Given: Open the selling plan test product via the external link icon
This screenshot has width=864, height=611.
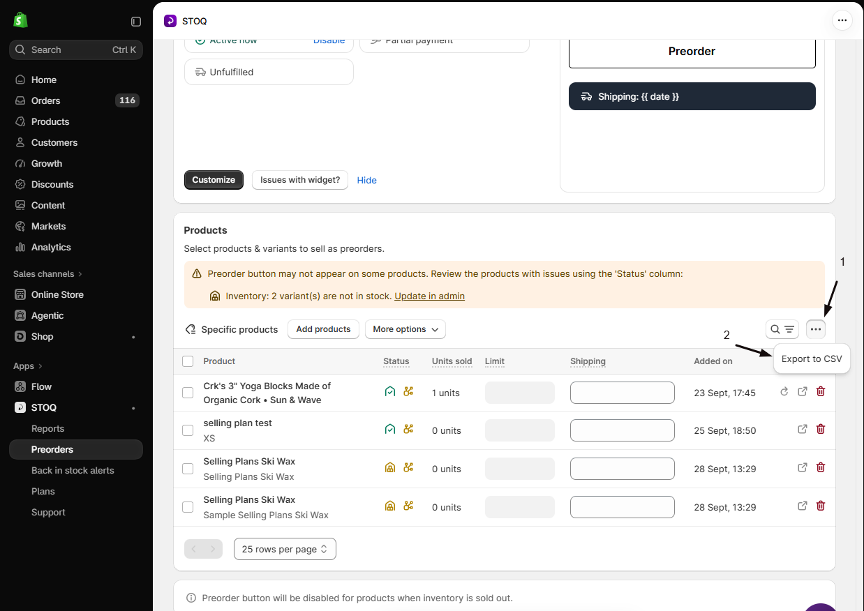Looking at the screenshot, I should [x=803, y=430].
